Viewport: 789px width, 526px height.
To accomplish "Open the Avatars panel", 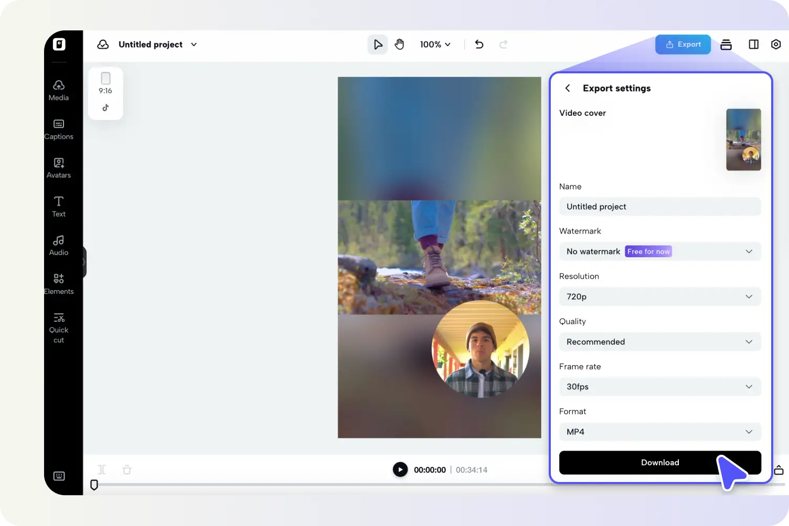I will 59,168.
